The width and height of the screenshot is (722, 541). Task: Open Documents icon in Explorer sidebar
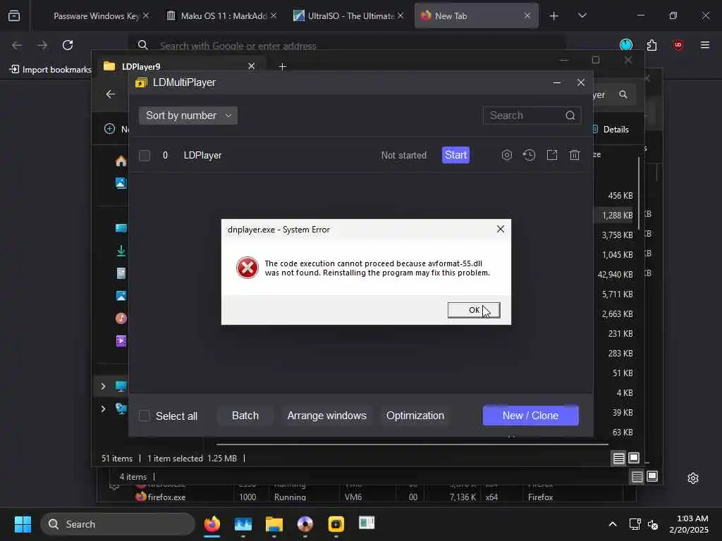(121, 273)
